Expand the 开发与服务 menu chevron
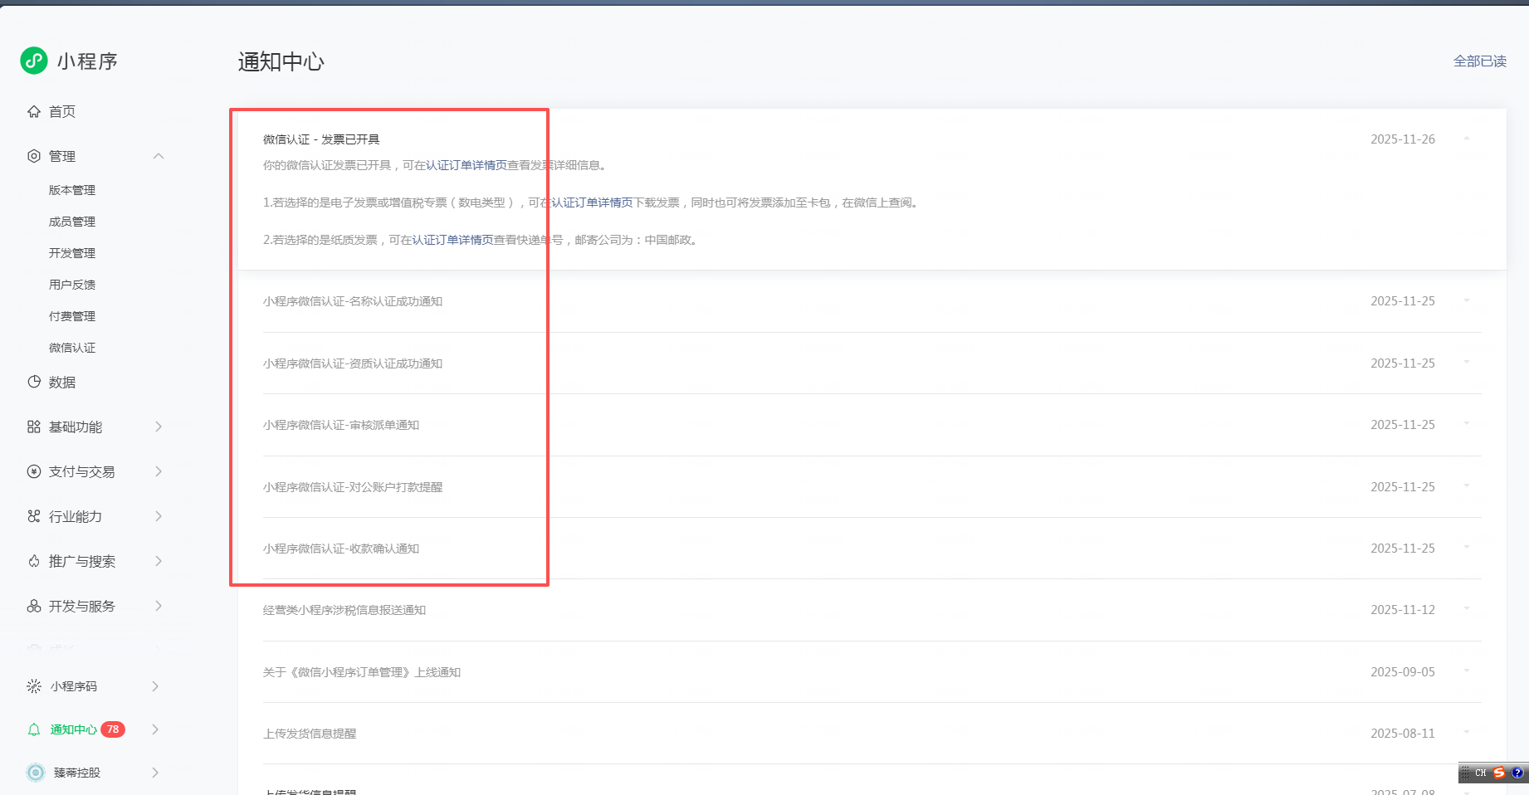Screen dimensions: 1529x795 click(x=159, y=606)
